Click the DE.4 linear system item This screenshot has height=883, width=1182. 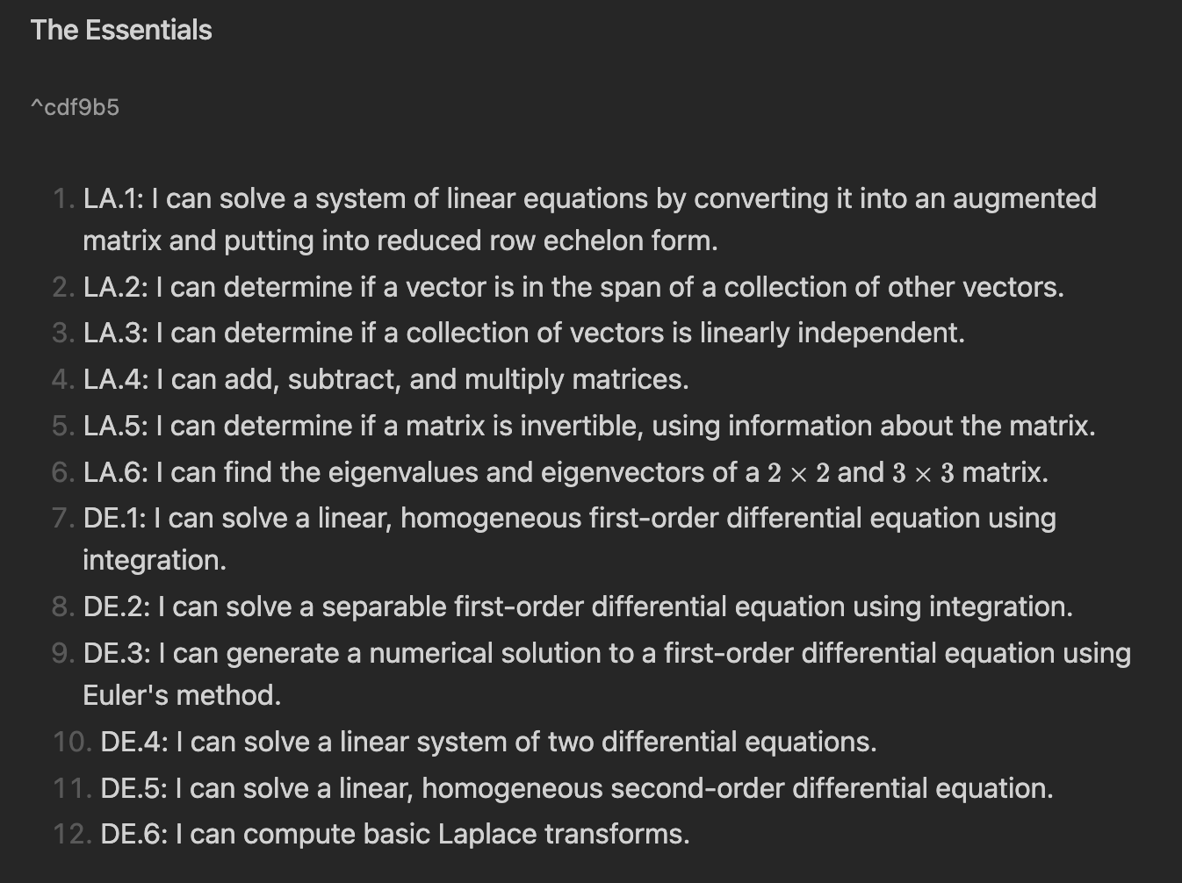pos(488,742)
